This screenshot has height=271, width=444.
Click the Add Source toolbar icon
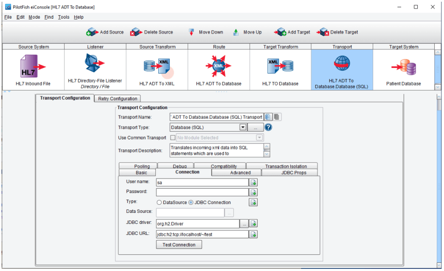click(92, 32)
